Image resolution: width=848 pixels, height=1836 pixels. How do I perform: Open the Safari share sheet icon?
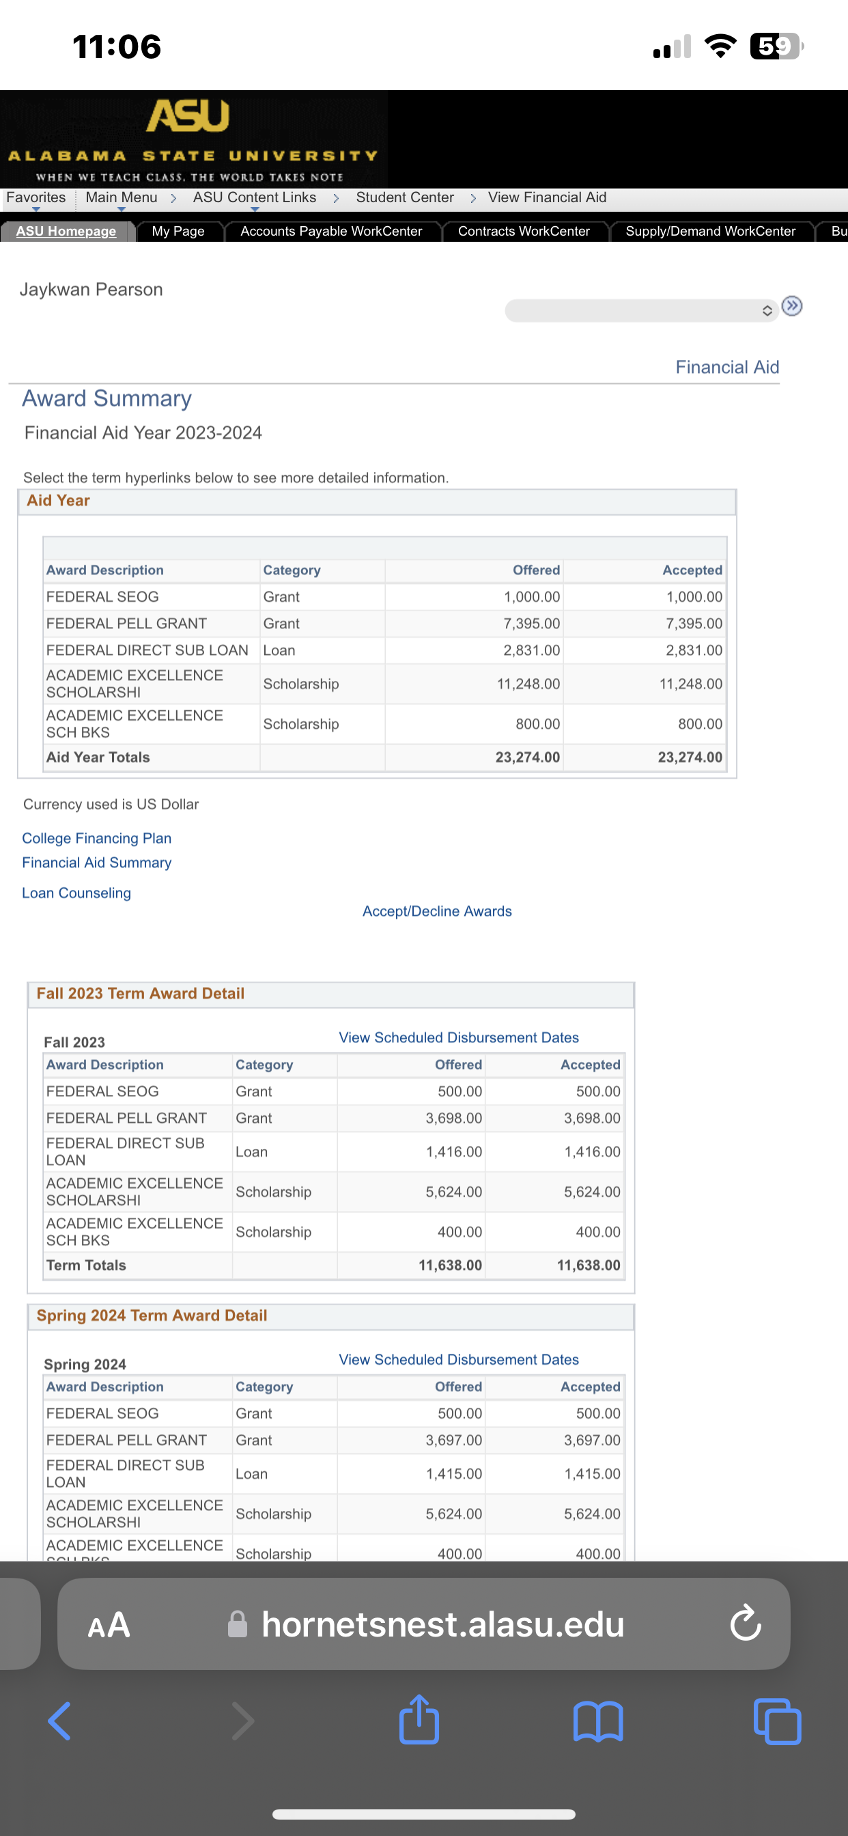click(x=419, y=1719)
